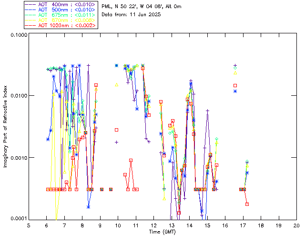Screen dimensions: 305x244
Task: Click the isolated yellow triangle marker near 16.5
Action: coord(235,73)
